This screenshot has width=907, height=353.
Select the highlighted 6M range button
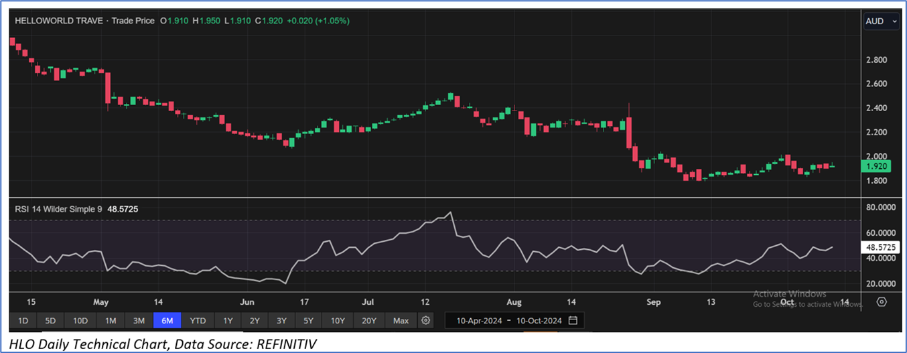click(x=167, y=321)
